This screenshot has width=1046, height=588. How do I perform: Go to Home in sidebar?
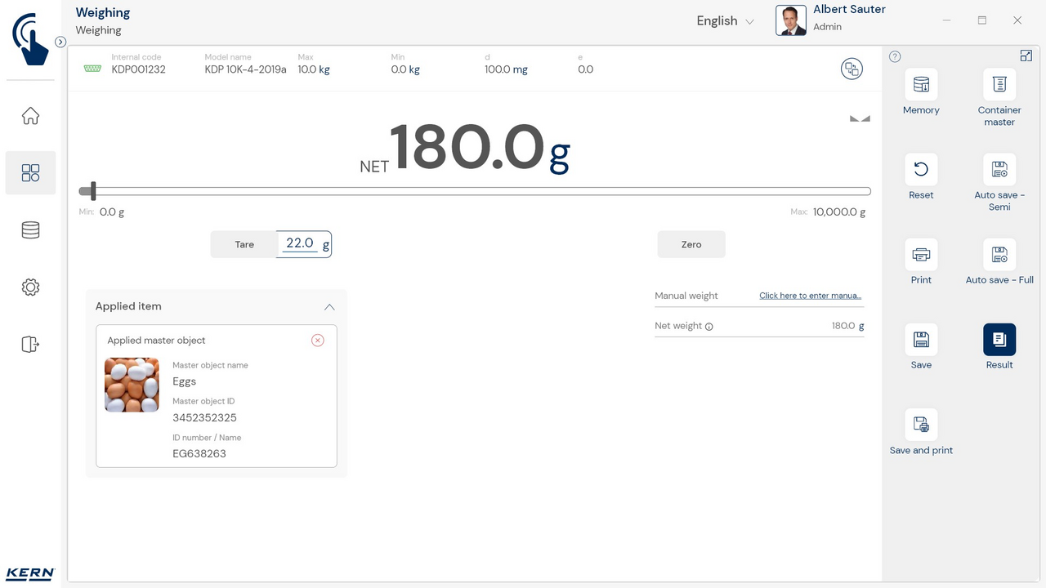coord(30,116)
